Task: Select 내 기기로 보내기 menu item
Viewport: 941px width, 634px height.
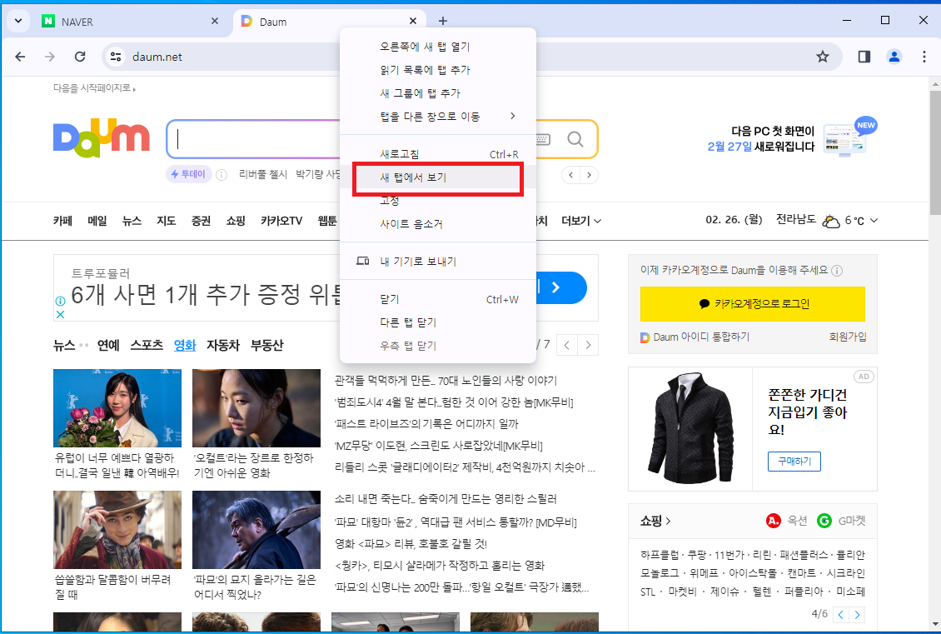Action: 437,261
